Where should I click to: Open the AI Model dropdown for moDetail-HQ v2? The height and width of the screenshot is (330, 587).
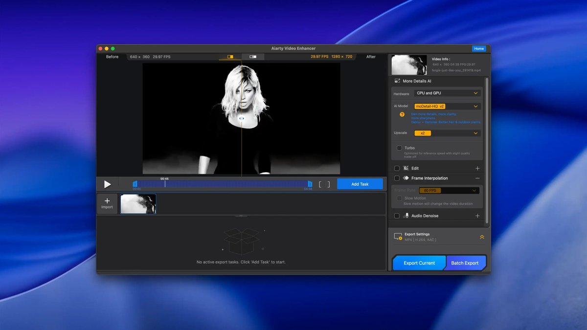click(447, 106)
